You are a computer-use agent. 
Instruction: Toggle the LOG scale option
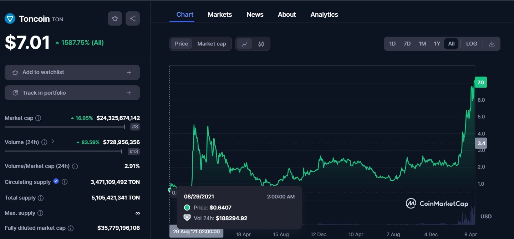pyautogui.click(x=472, y=44)
